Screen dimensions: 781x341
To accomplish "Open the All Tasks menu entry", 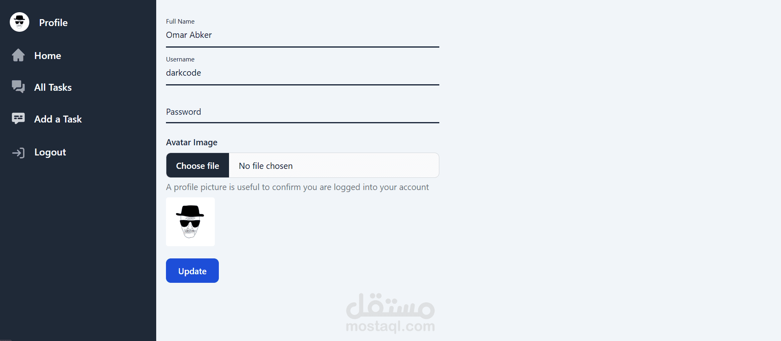I will coord(53,87).
